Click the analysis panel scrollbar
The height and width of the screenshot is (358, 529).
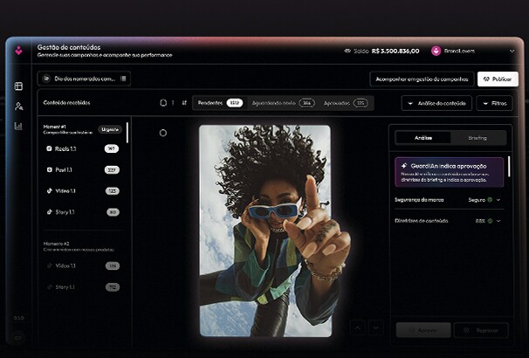(509, 167)
